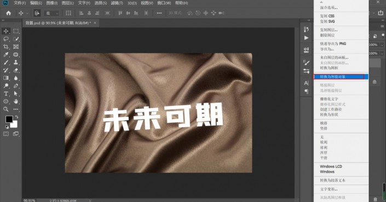The height and width of the screenshot is (202, 386).
Task: Click the background color swatch
Action: tap(15, 124)
